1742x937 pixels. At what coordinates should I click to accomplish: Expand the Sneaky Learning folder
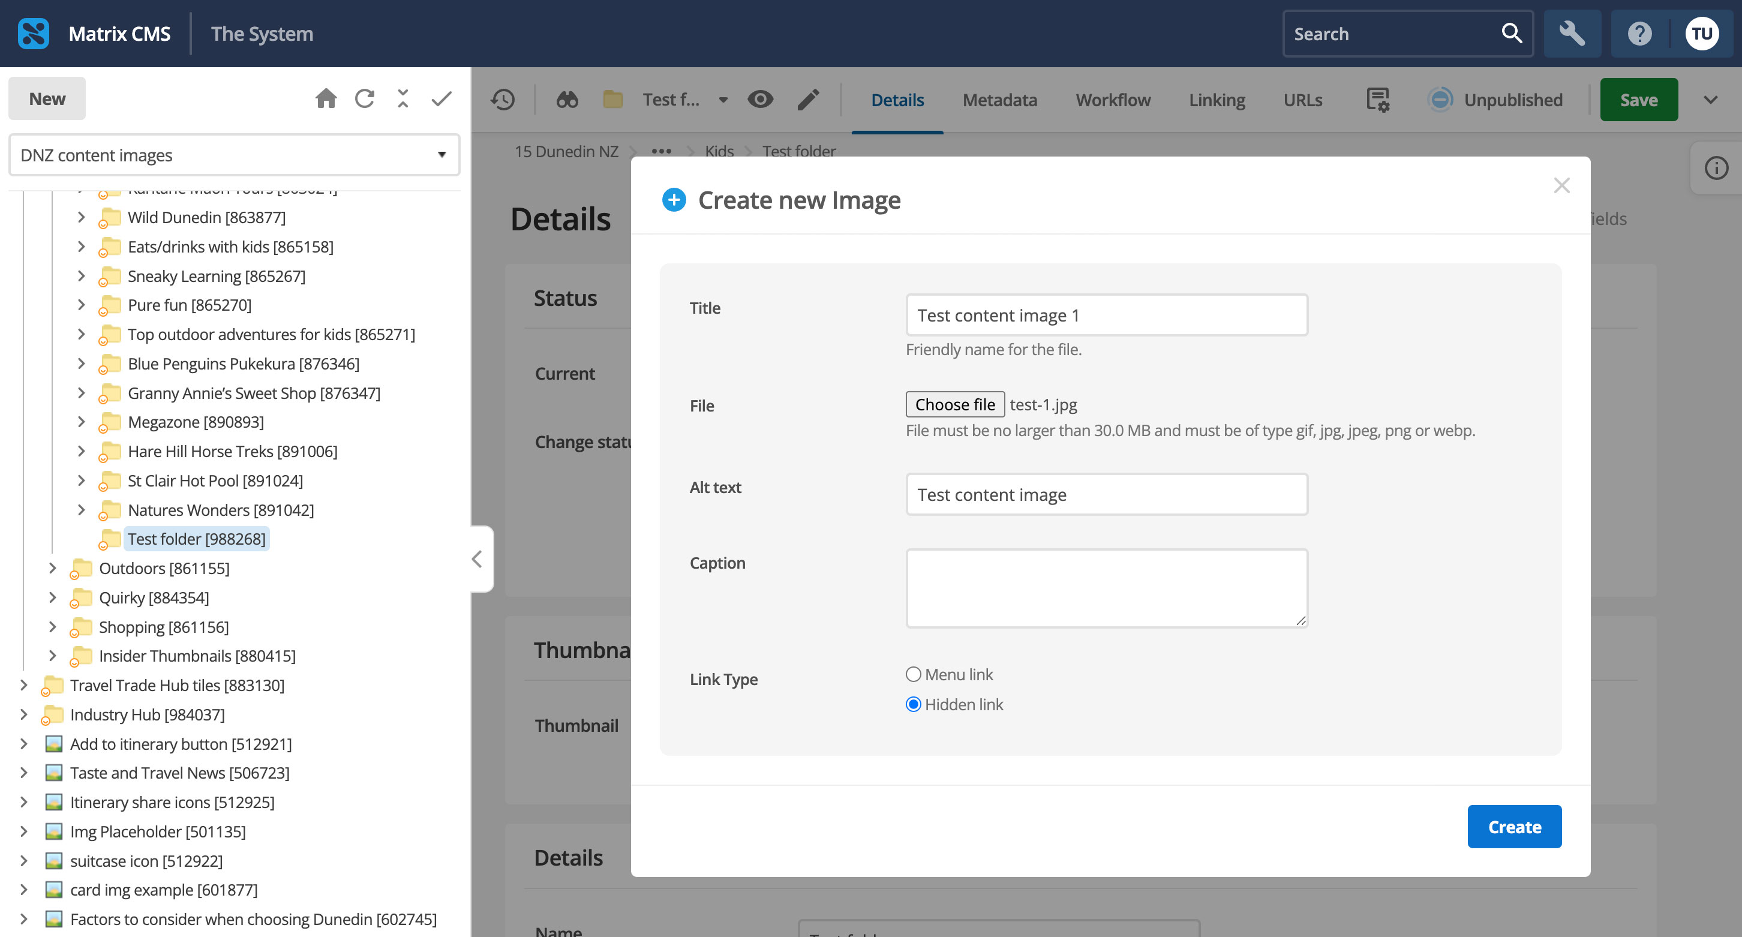(x=81, y=276)
